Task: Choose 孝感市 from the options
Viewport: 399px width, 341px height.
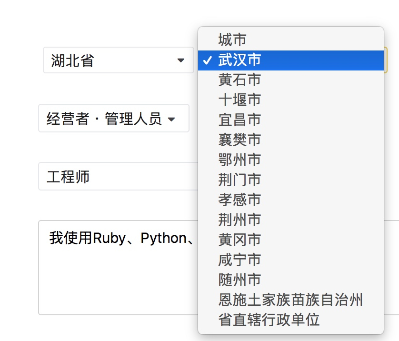Action: click(290, 200)
